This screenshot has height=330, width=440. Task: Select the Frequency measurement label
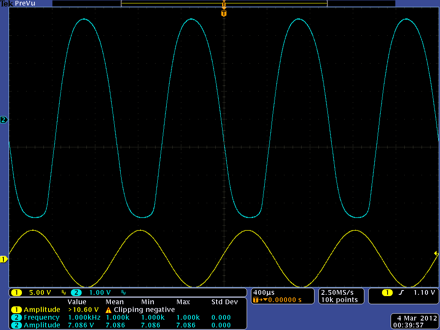42,318
